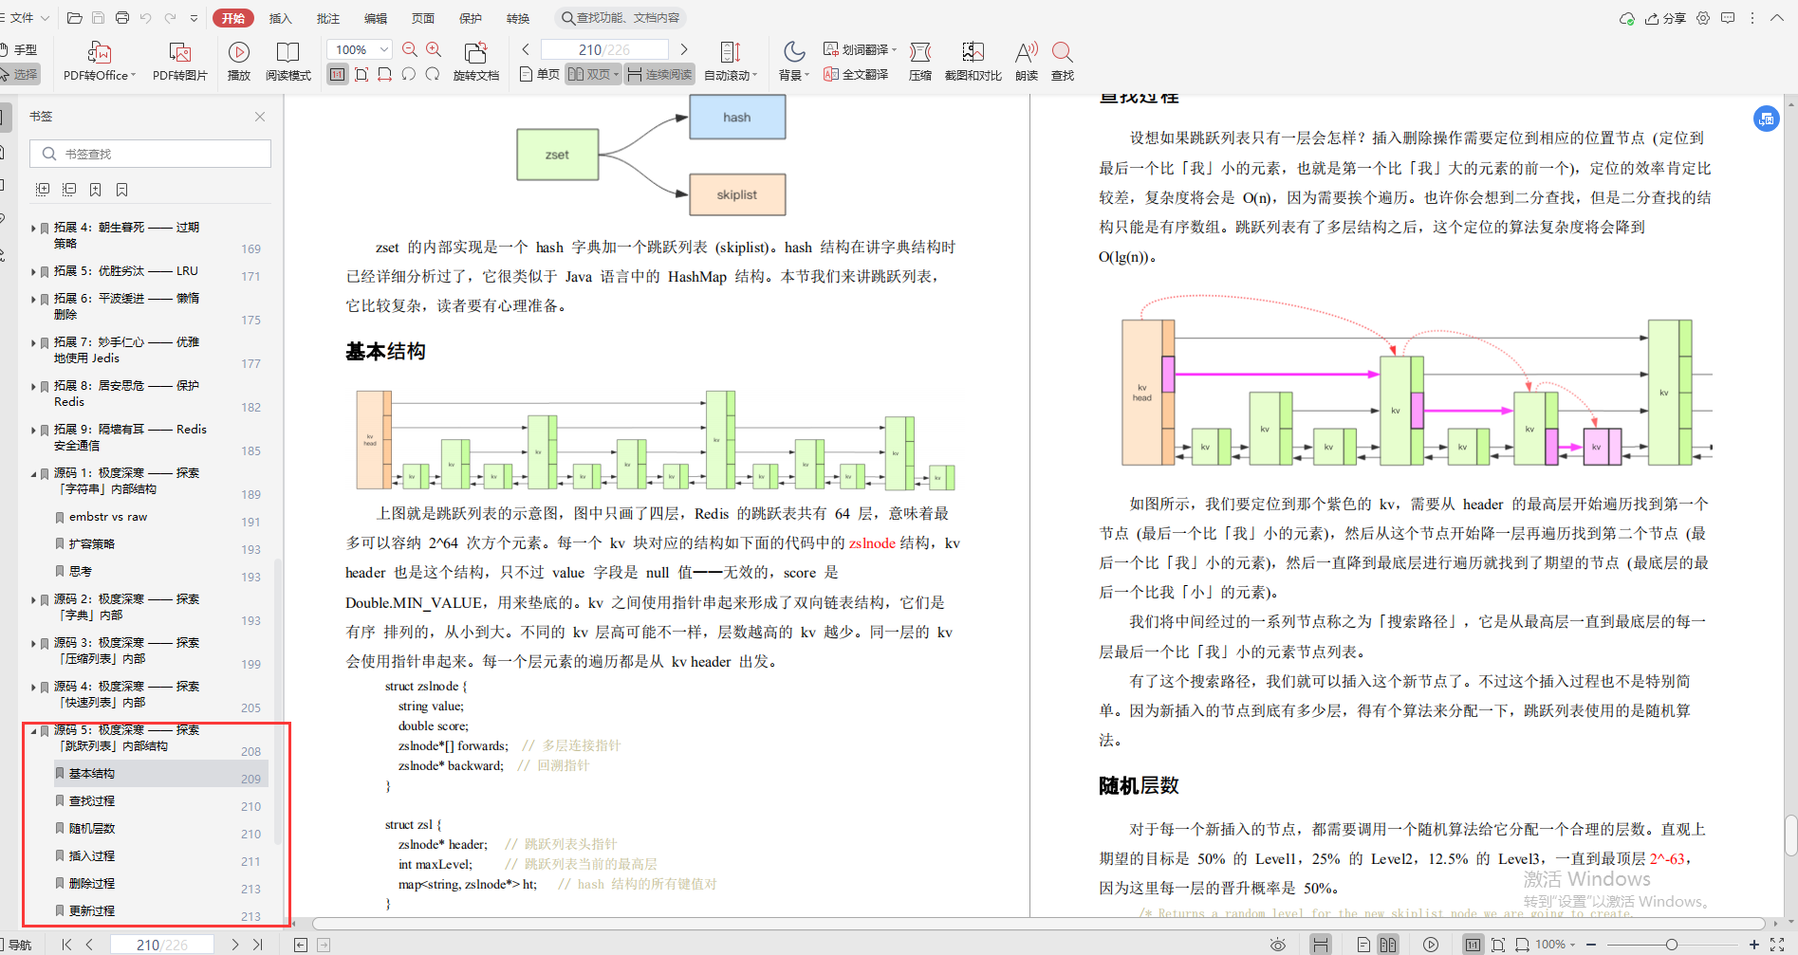The height and width of the screenshot is (955, 1798).
Task: Click the eye protection icon in status bar
Action: (1278, 945)
